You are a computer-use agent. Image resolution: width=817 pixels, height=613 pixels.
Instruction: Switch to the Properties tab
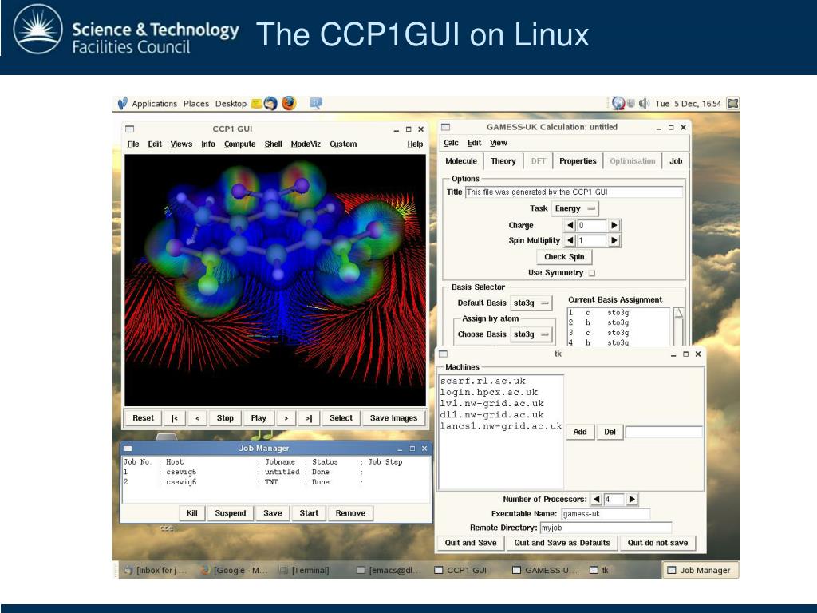tap(578, 161)
